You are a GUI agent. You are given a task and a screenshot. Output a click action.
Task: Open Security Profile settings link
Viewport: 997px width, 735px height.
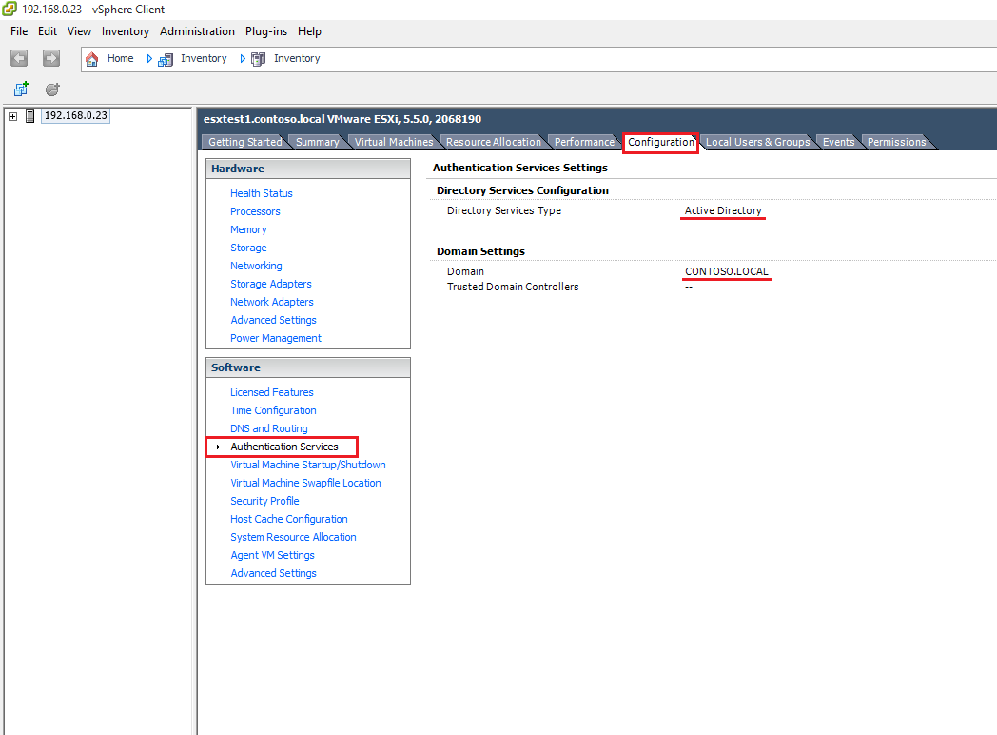pyautogui.click(x=264, y=501)
